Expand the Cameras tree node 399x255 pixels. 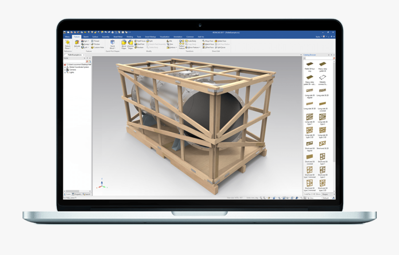point(65,70)
